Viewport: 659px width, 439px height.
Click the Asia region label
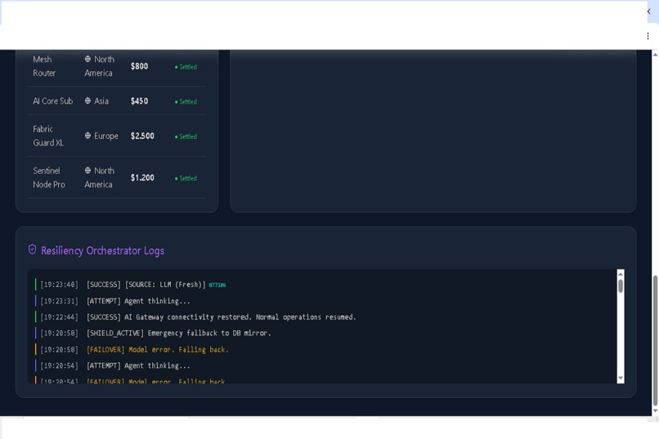tap(101, 101)
